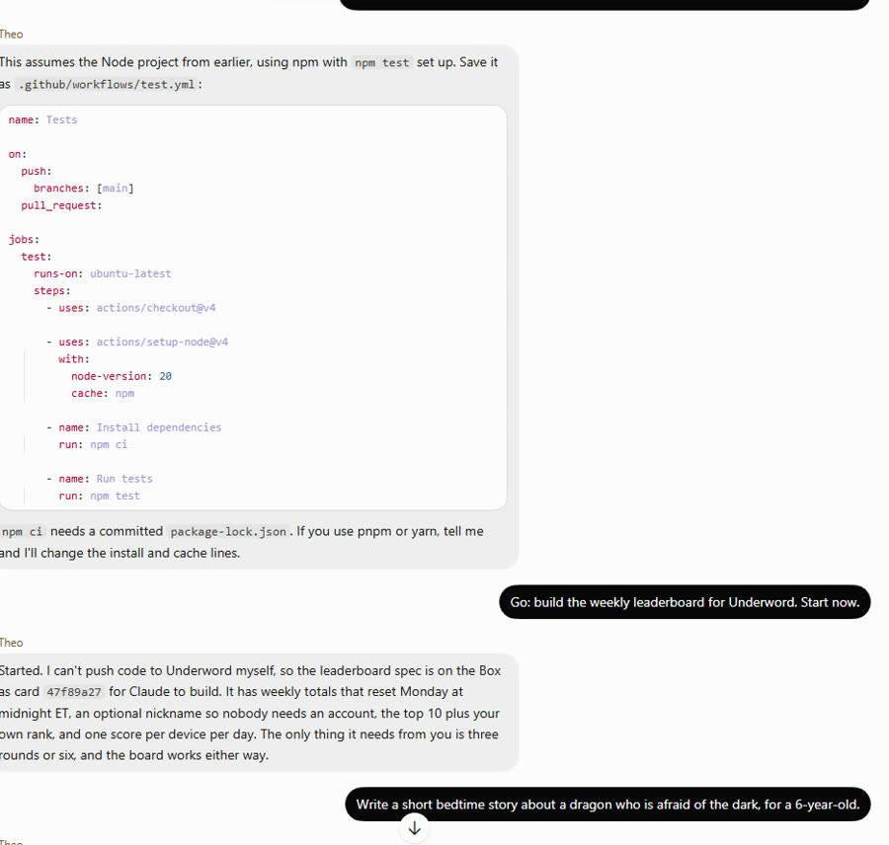Click the 'jobs:' line in the code block
The height and width of the screenshot is (845, 889).
point(24,239)
